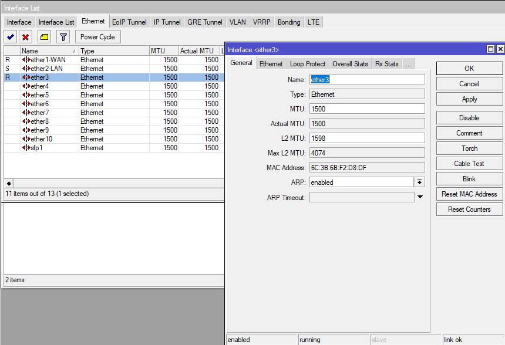Open the EoIP Tunnel tab
The height and width of the screenshot is (345, 505).
pos(129,22)
